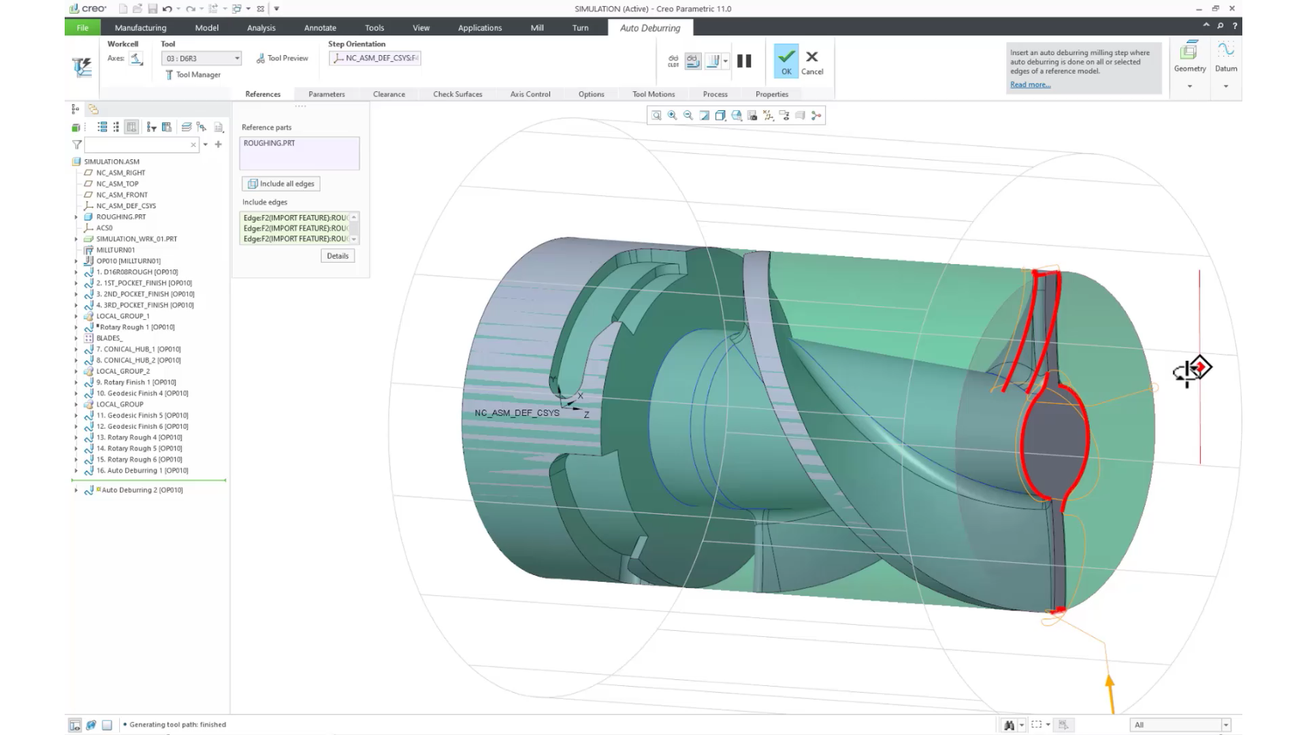
Task: Open the Check Surfaces tab
Action: (x=457, y=94)
